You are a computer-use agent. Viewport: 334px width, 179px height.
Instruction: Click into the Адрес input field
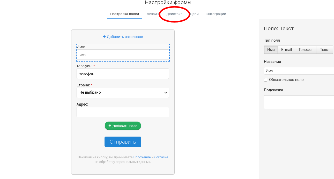(123, 112)
